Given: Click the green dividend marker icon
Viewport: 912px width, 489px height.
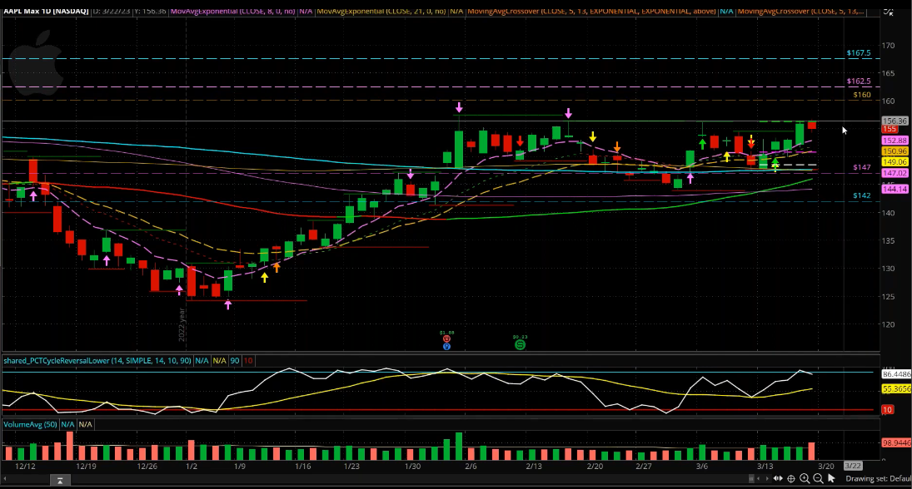Looking at the screenshot, I should (520, 345).
